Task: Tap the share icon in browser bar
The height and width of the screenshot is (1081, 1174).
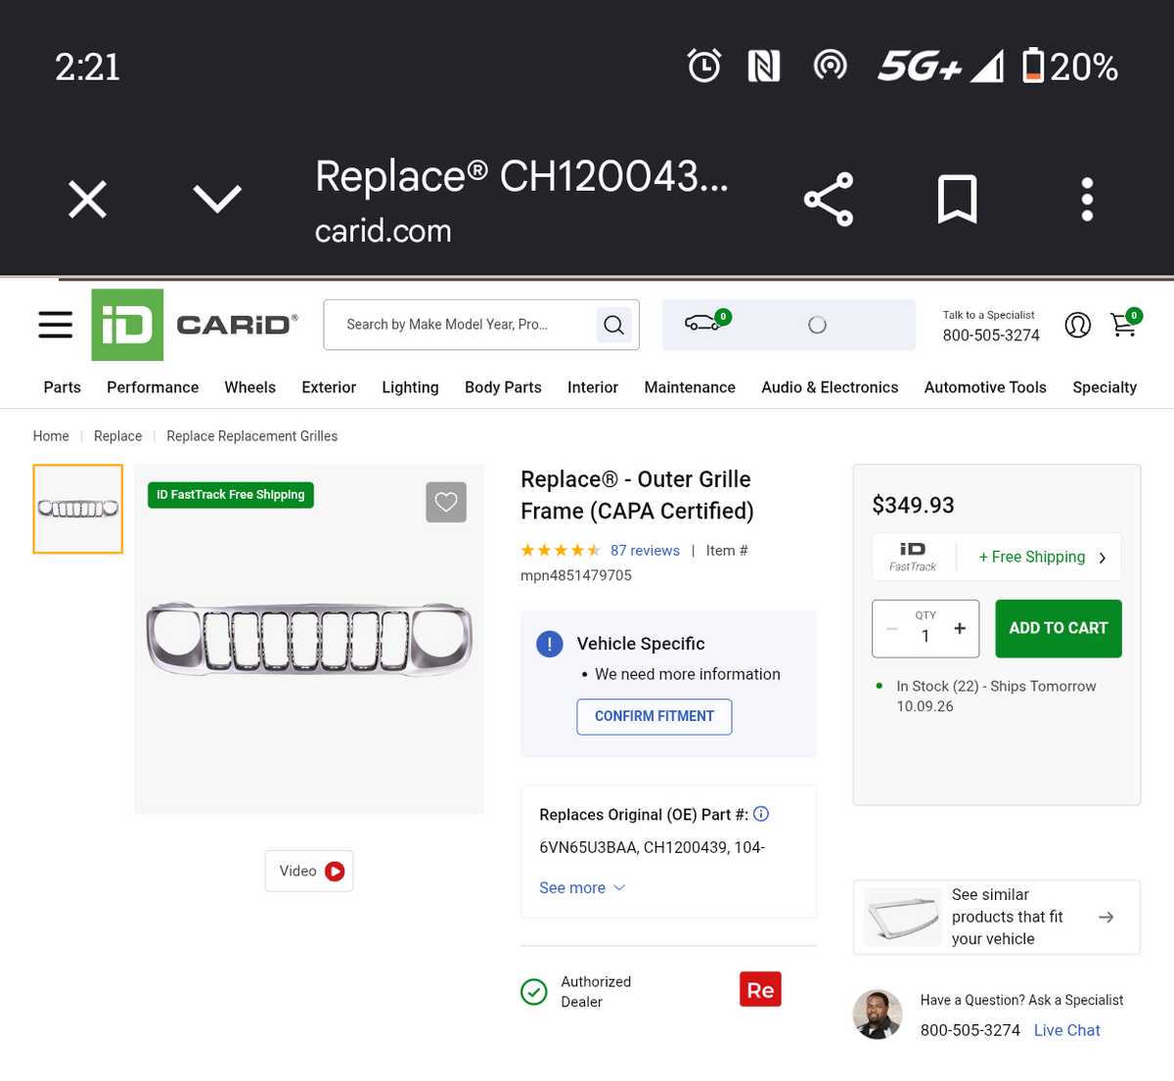Action: (x=829, y=200)
